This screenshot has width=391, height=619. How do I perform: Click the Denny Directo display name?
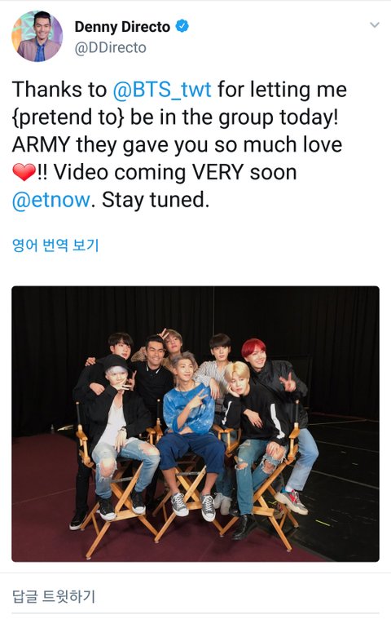point(122,27)
